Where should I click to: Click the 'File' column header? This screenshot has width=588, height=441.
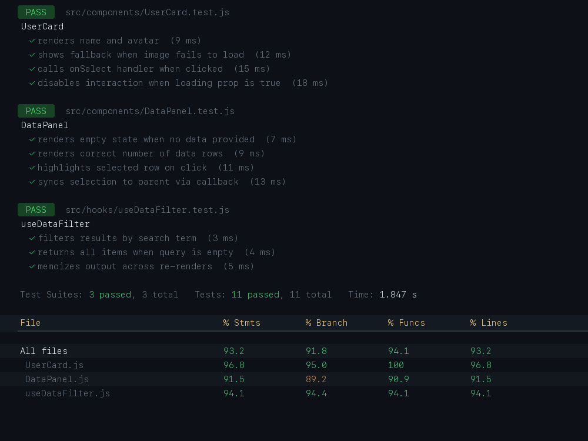click(x=31, y=323)
